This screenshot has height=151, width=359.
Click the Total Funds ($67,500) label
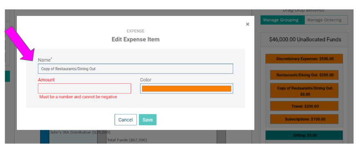[127, 140]
